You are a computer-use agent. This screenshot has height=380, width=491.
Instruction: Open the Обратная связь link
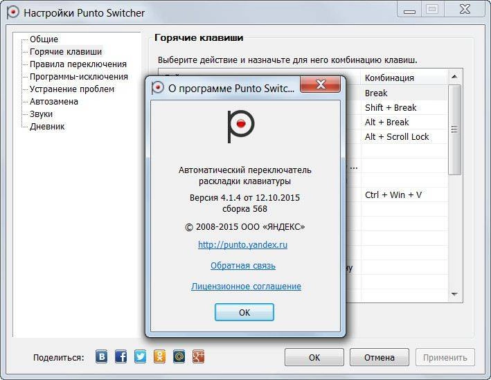tap(243, 265)
